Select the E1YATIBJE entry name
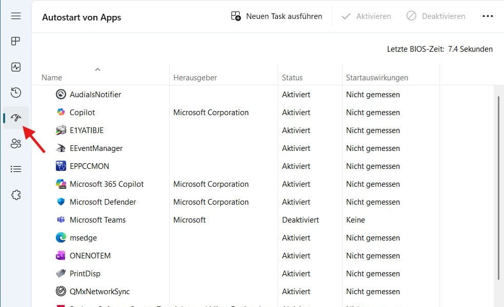 click(x=87, y=130)
